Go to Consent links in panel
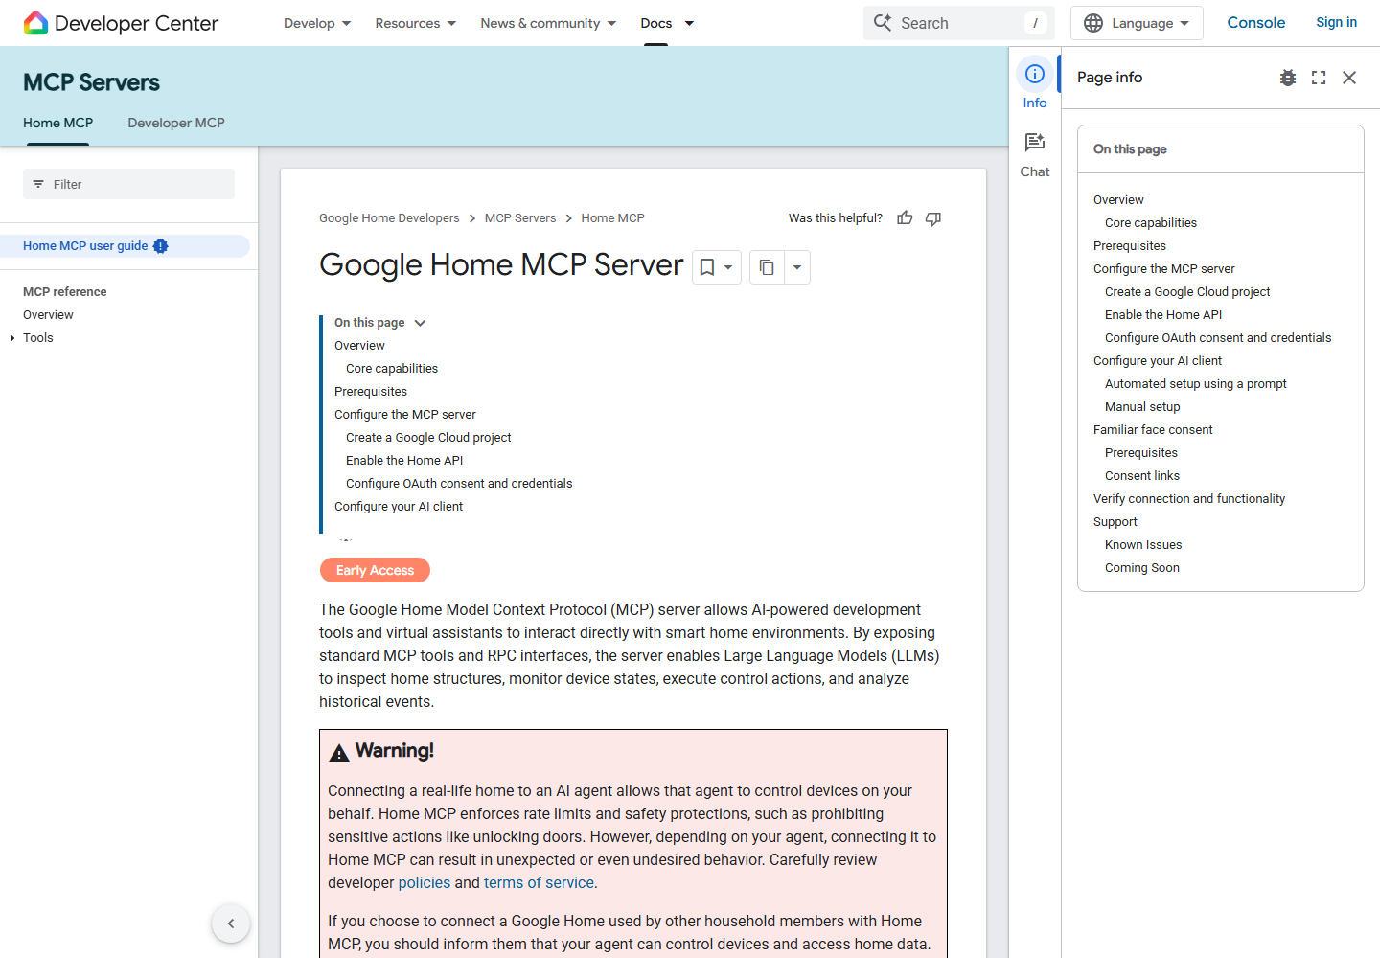The width and height of the screenshot is (1380, 958). [1142, 476]
